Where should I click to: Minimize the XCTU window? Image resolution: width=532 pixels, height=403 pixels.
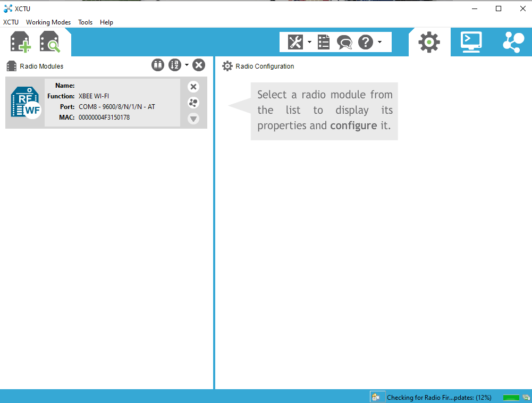point(475,9)
